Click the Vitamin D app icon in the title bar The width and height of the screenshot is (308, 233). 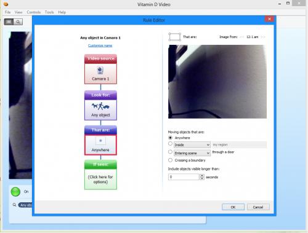point(6,4)
